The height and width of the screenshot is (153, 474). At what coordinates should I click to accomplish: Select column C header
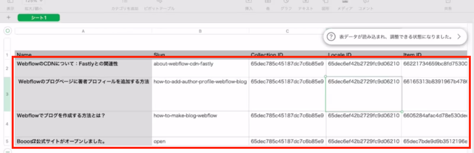[x=287, y=31]
